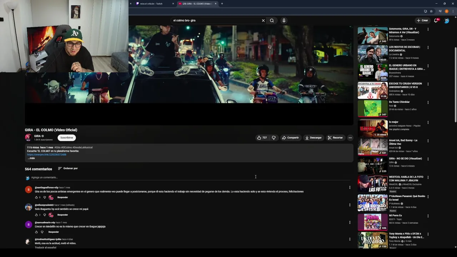Select the 'GIRA - EL COLMO' browser tab
The width and height of the screenshot is (457, 257).
[197, 4]
